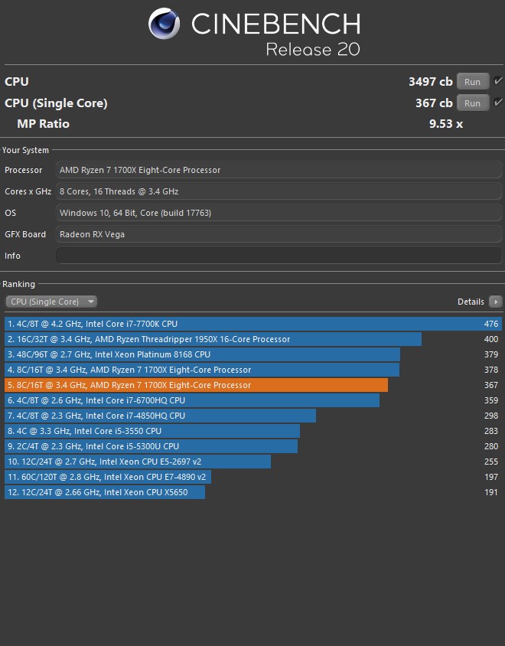This screenshot has height=646, width=505.
Task: Toggle the checkbox beside the Single Core test
Action: pos(498,102)
